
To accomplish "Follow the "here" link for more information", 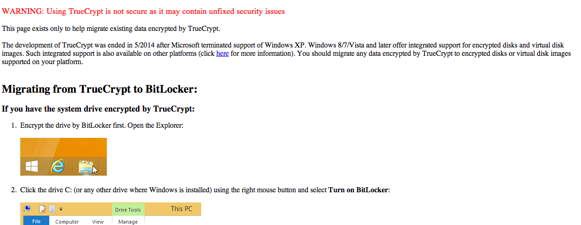I will click(x=222, y=53).
